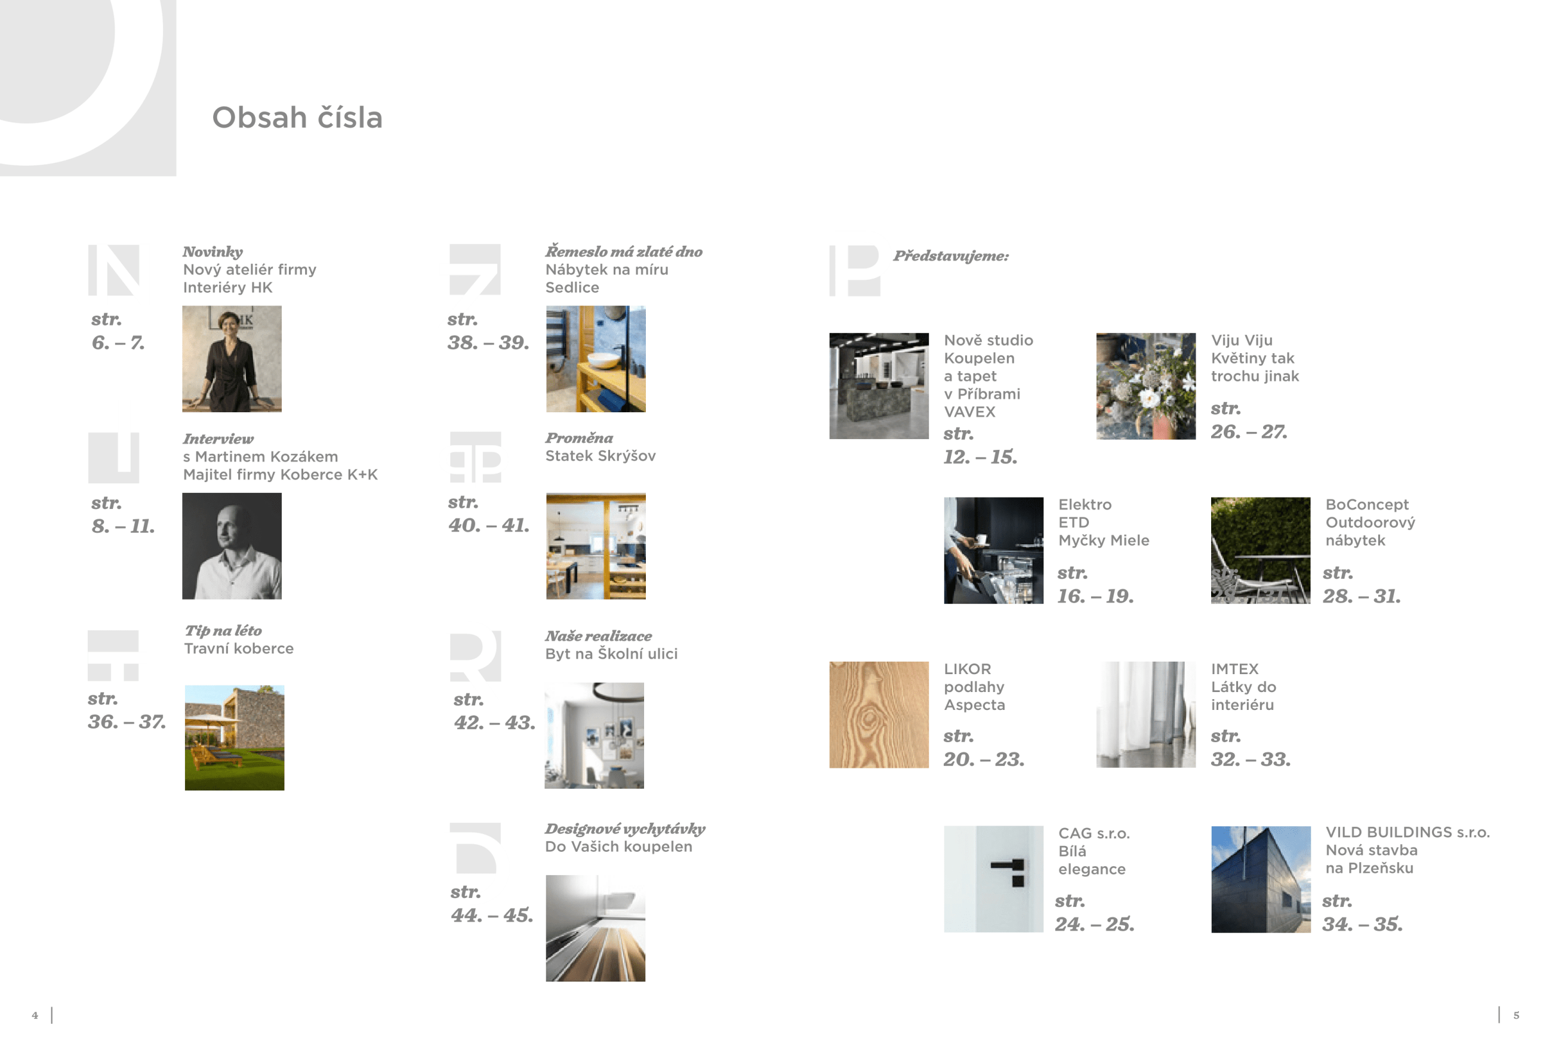Screen dimensions: 1552x1047
Task: Open the IMTEX white curtains photo
Action: click(x=1146, y=715)
